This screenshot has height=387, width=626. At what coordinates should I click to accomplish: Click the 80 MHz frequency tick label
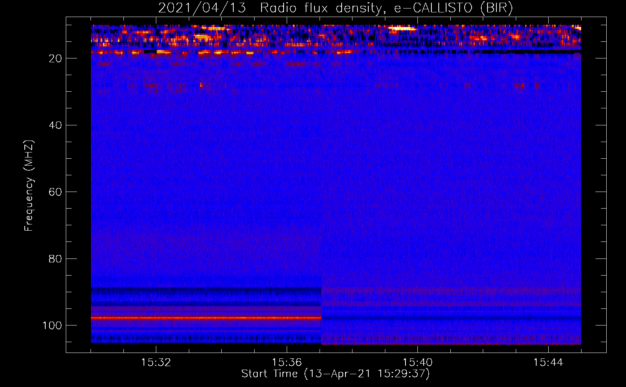(55, 259)
